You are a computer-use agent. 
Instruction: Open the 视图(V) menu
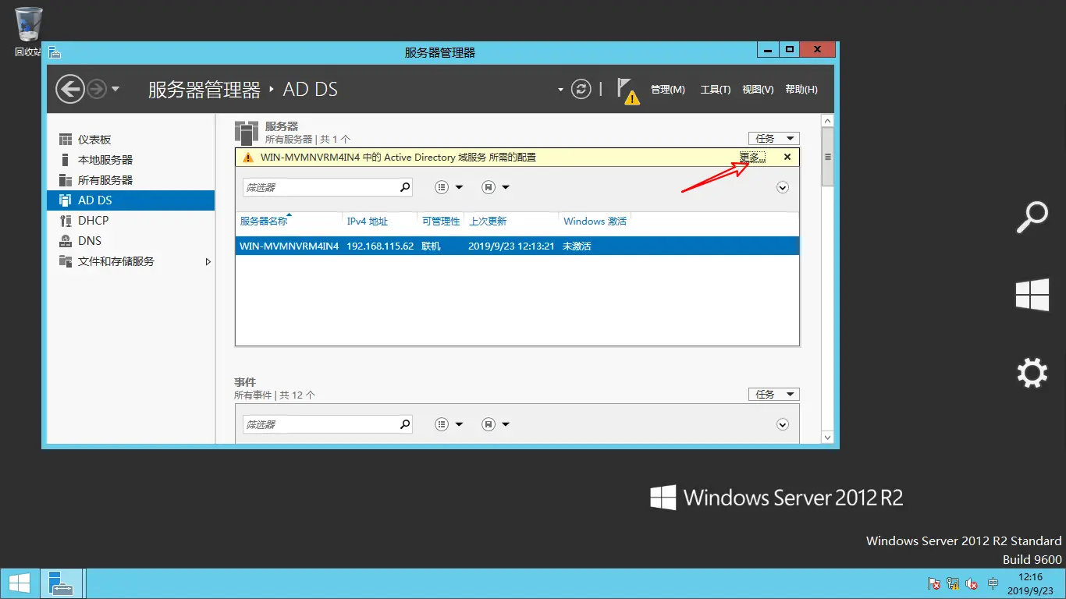tap(757, 90)
